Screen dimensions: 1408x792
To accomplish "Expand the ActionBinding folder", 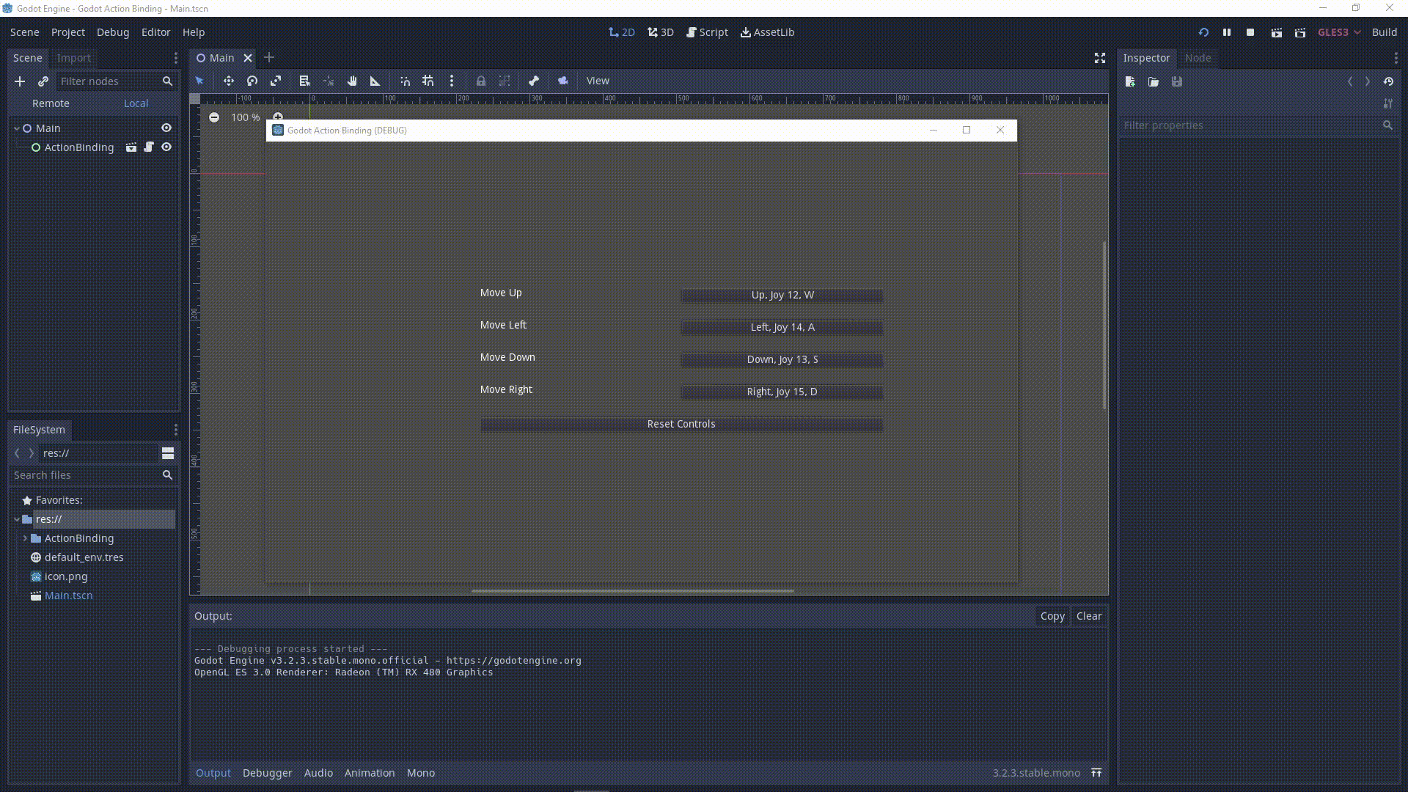I will tap(25, 538).
